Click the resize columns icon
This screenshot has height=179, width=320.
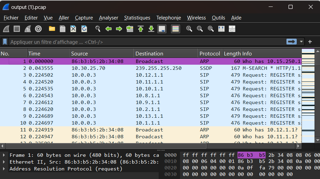coord(221,29)
